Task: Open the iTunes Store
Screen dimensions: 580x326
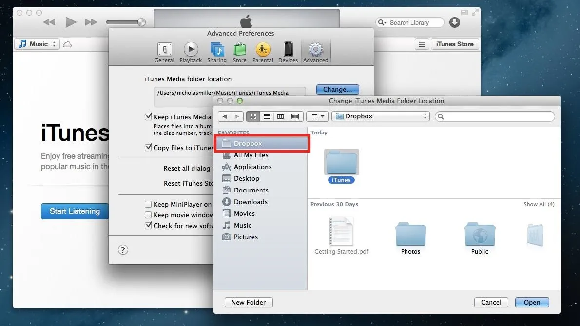Action: point(455,44)
